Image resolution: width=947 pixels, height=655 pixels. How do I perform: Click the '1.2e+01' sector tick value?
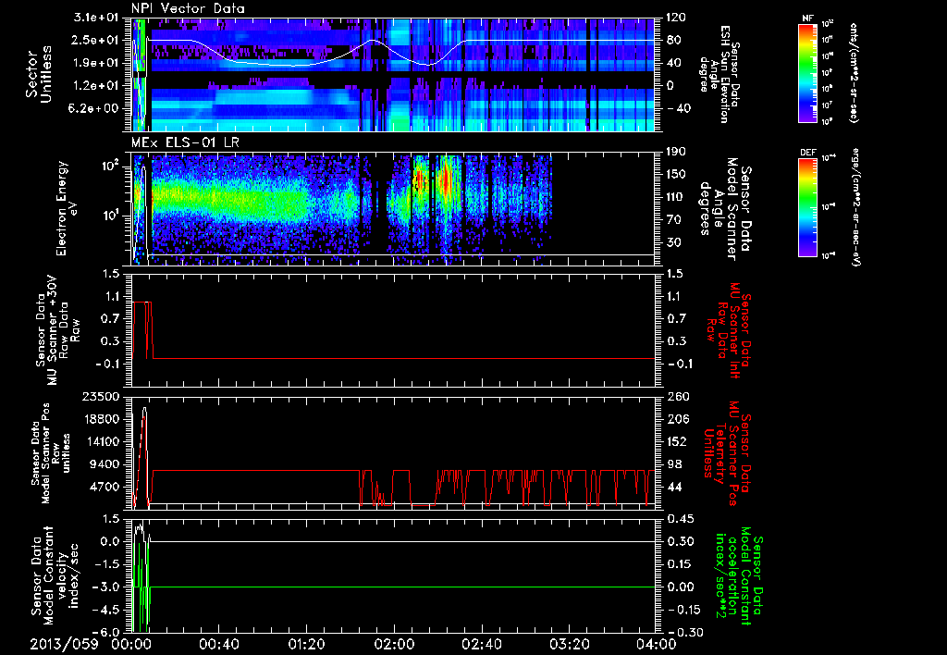tap(95, 86)
